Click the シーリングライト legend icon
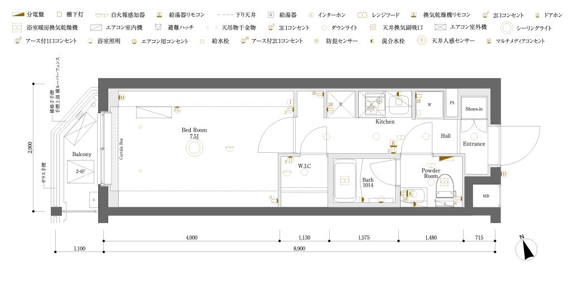Image resolution: width=568 pixels, height=286 pixels. pyautogui.click(x=507, y=28)
